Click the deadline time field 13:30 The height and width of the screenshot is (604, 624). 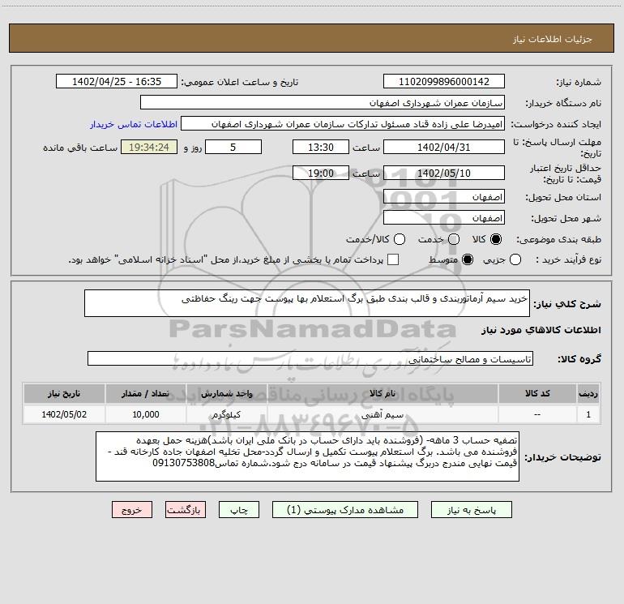pyautogui.click(x=321, y=147)
